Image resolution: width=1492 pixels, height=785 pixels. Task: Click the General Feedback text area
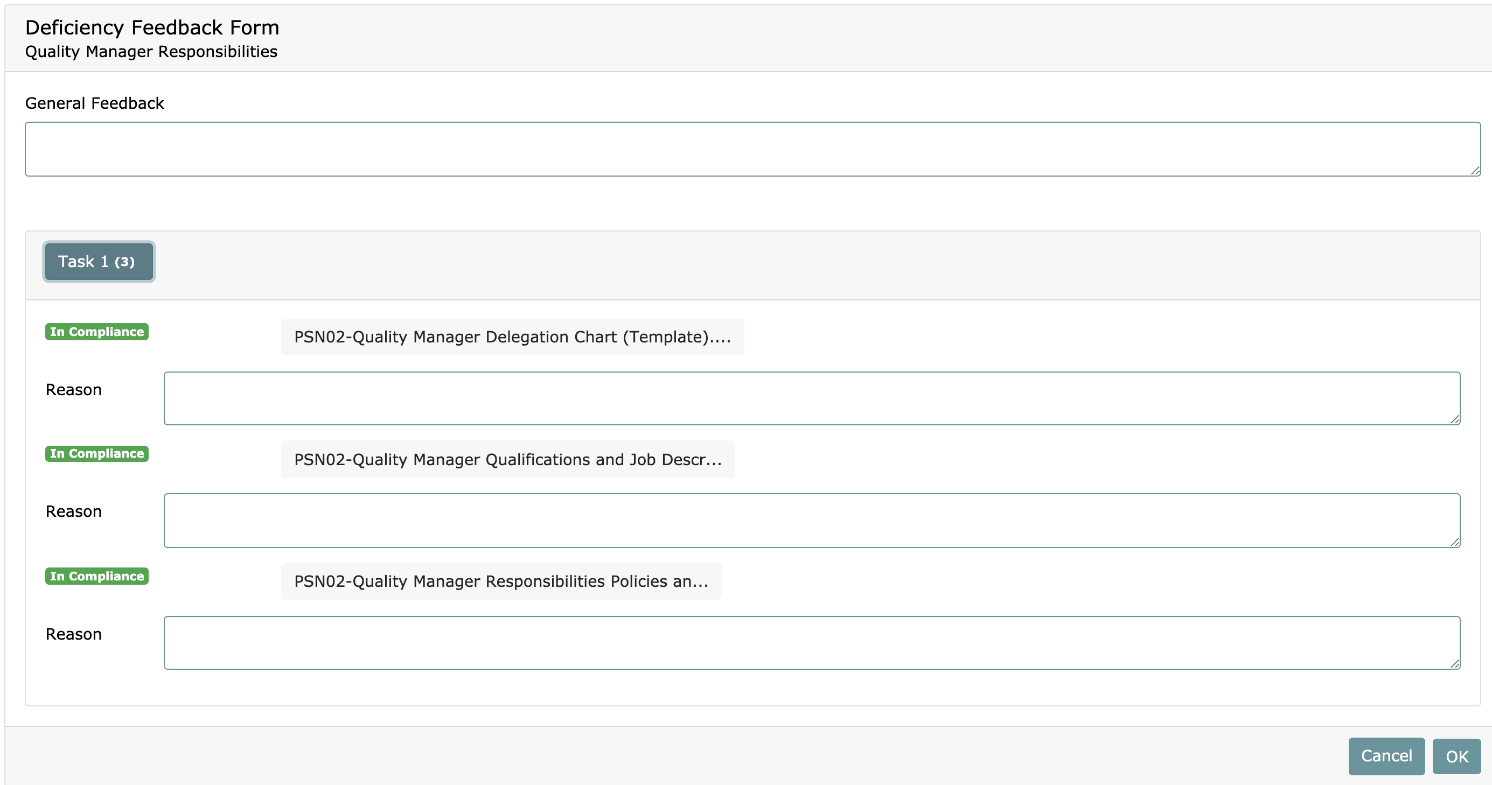(752, 149)
